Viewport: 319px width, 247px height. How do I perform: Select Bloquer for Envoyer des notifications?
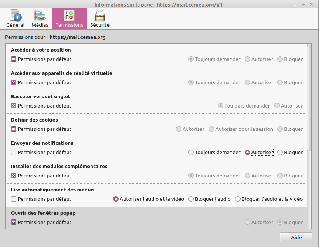280,153
